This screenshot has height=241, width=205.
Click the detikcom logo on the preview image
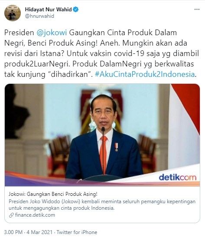coord(178,177)
